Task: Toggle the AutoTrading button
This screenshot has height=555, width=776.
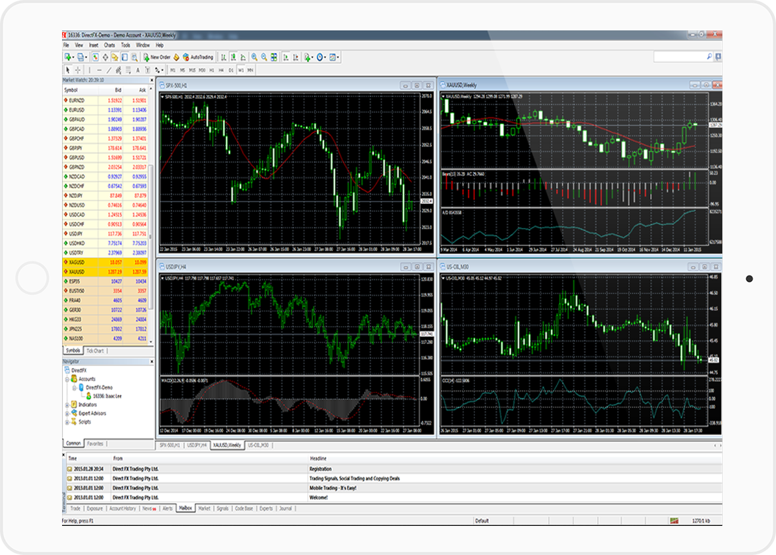Action: [198, 57]
